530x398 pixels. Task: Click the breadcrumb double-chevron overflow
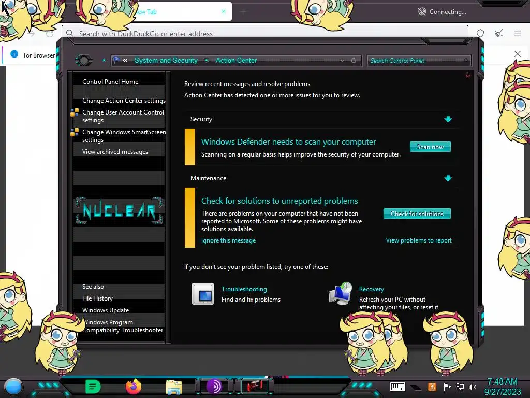coord(125,60)
